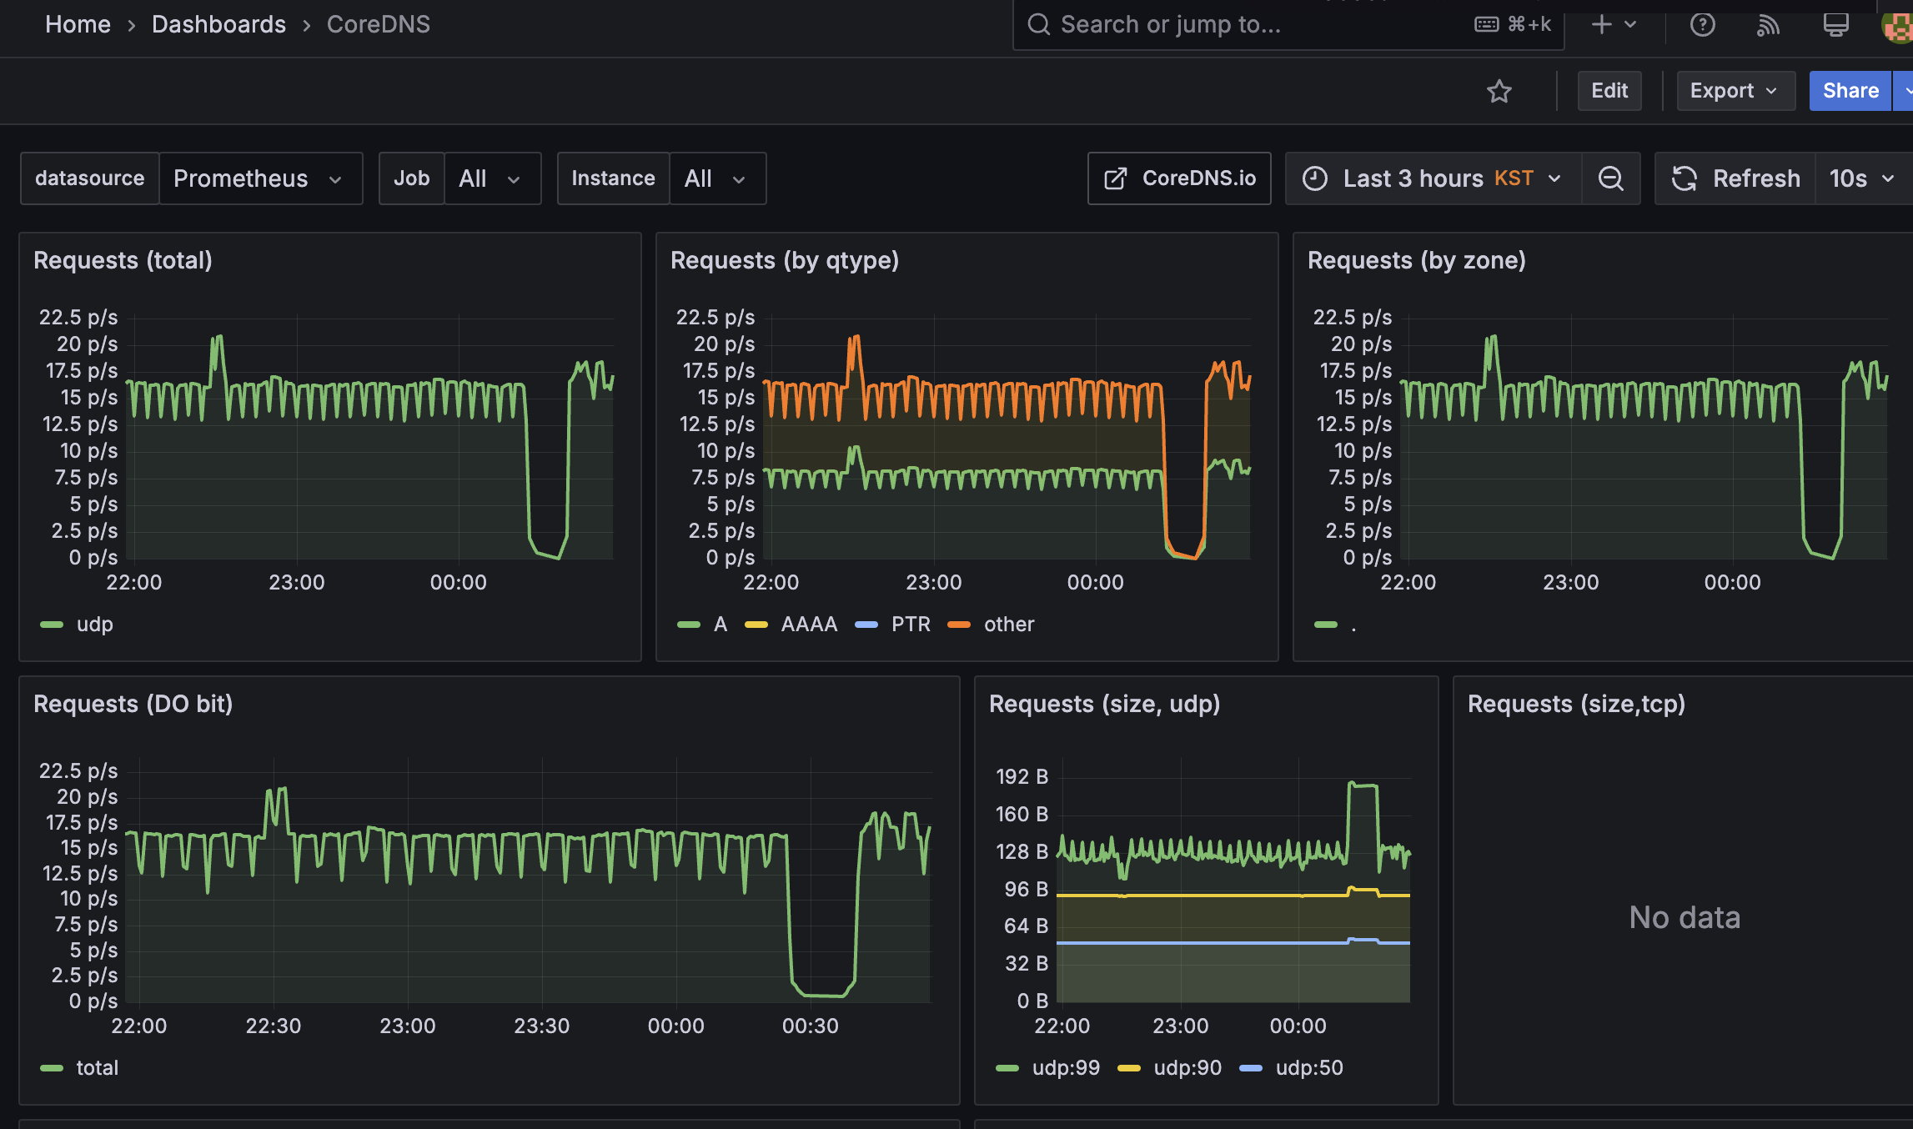This screenshot has height=1129, width=1913.
Task: Click the zoom out time range icon
Action: click(x=1610, y=178)
